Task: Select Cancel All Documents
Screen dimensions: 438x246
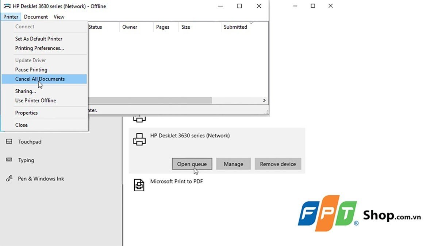Action: click(x=40, y=79)
